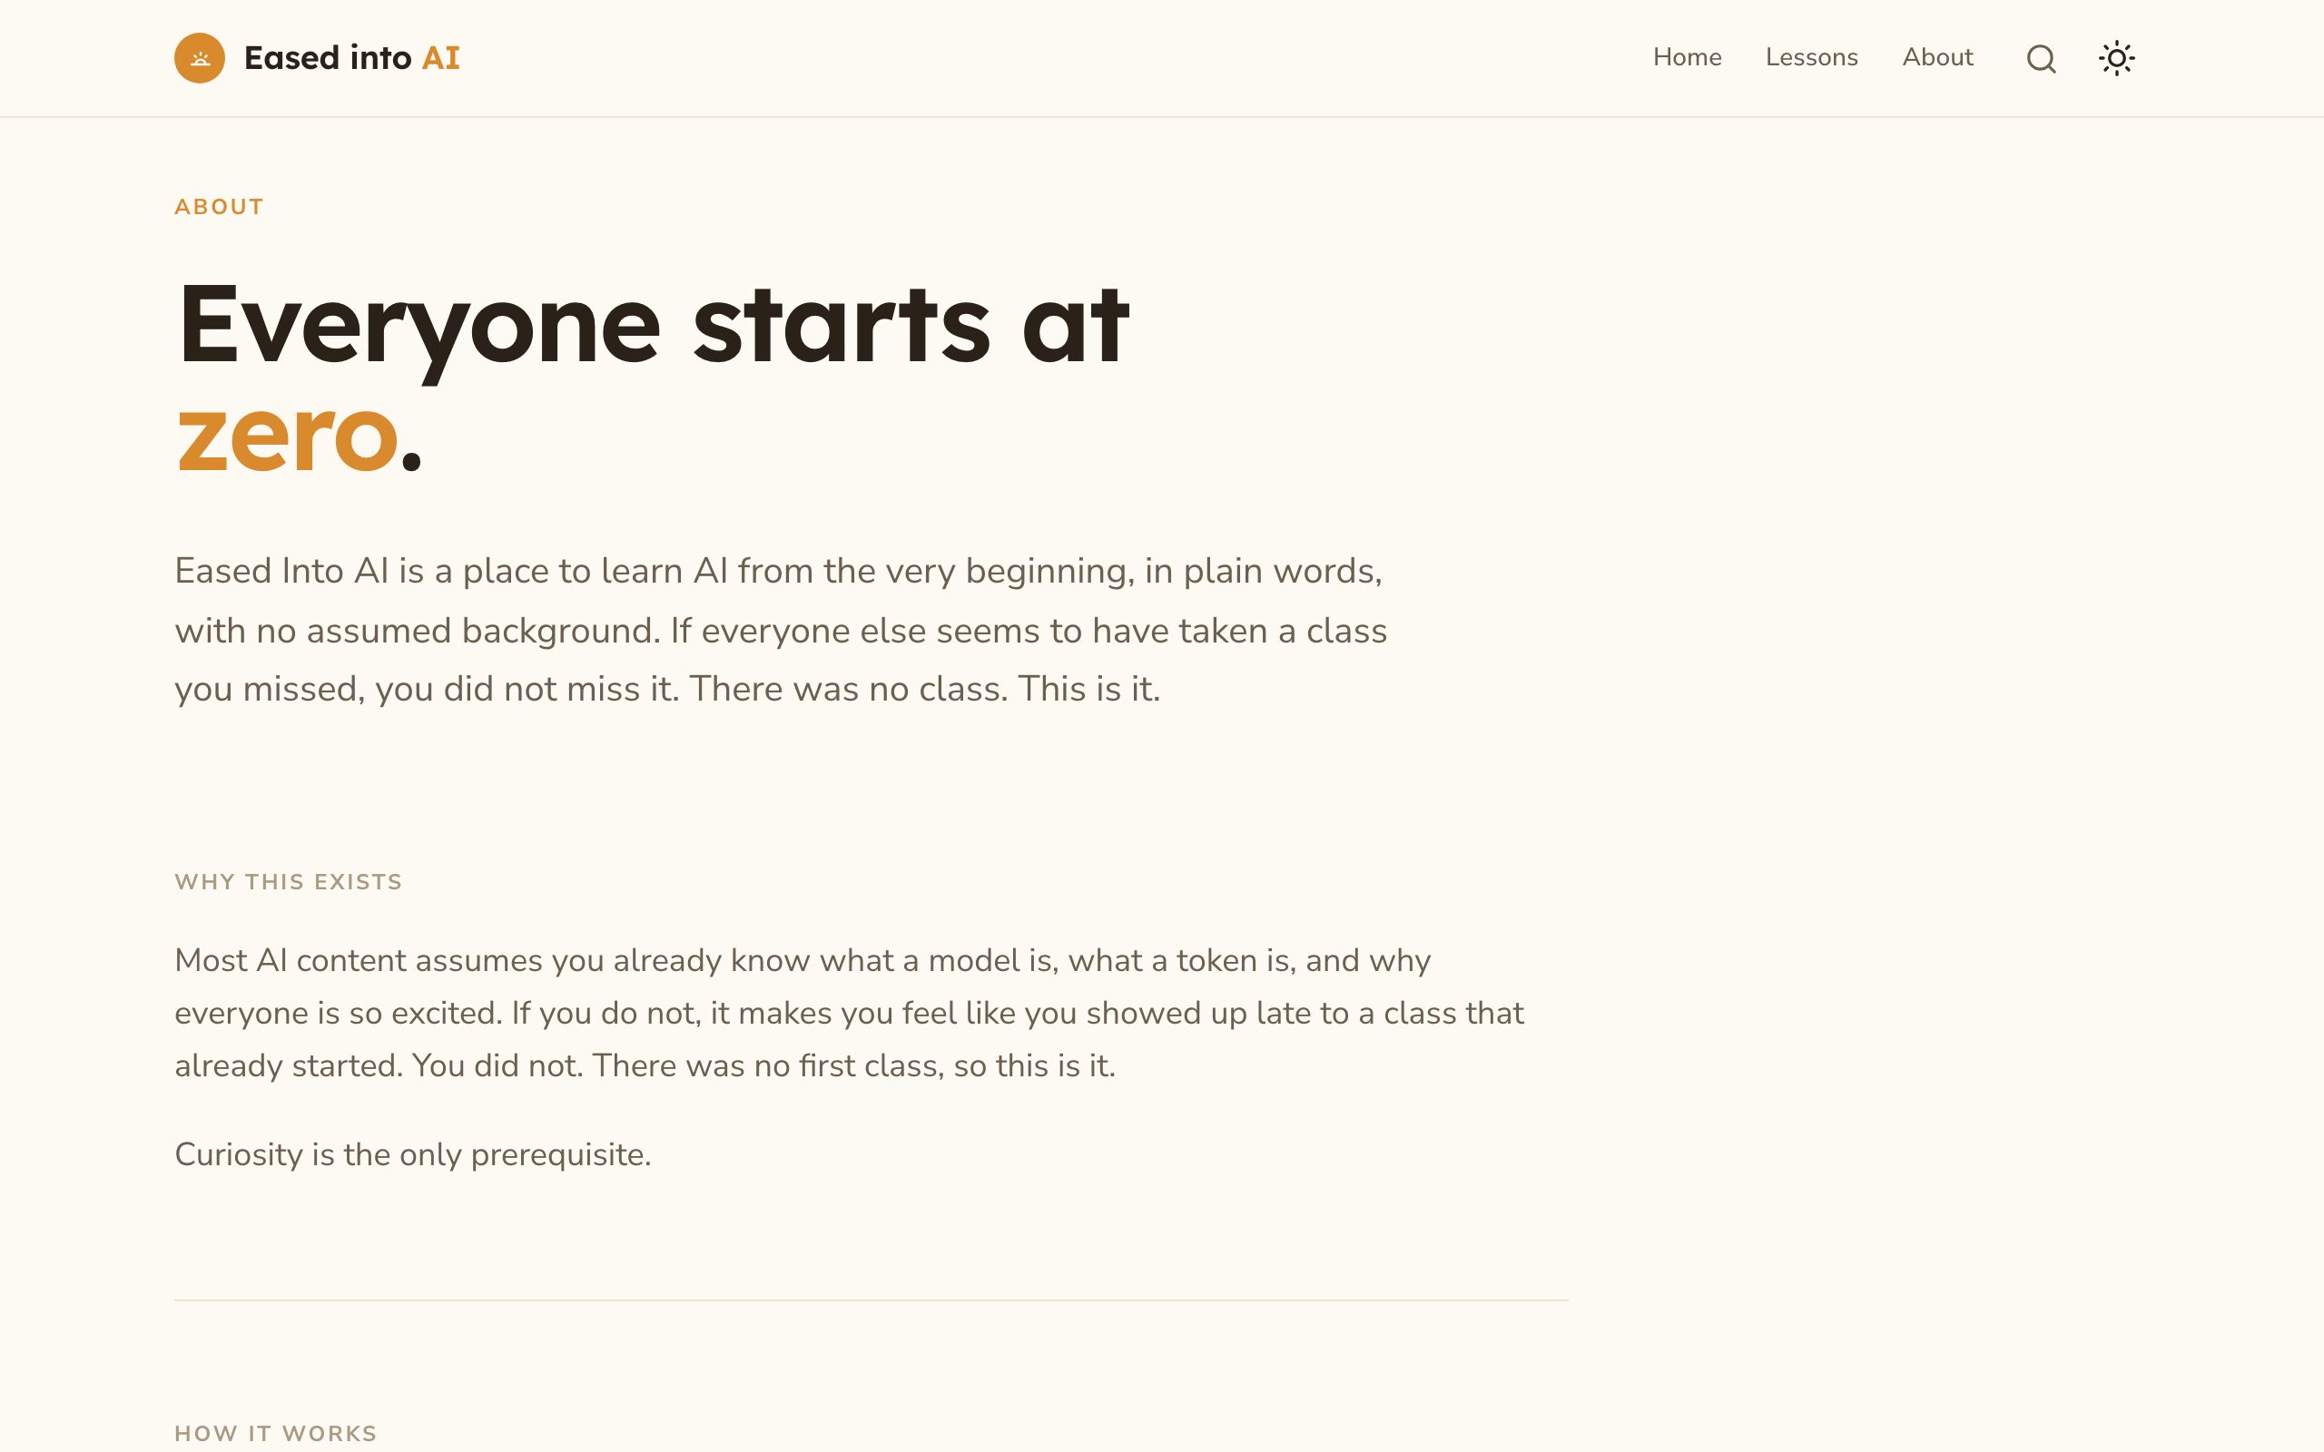
Task: Click the orange "AI" in the site title
Action: pos(441,57)
